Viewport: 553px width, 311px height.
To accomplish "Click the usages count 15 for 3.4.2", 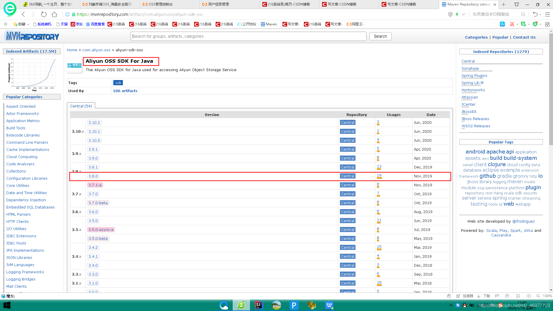I will point(379,247).
